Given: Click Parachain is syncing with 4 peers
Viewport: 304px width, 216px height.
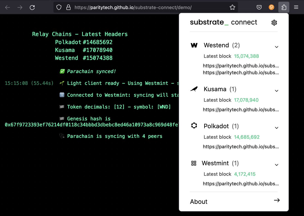Looking at the screenshot, I should coord(111,136).
